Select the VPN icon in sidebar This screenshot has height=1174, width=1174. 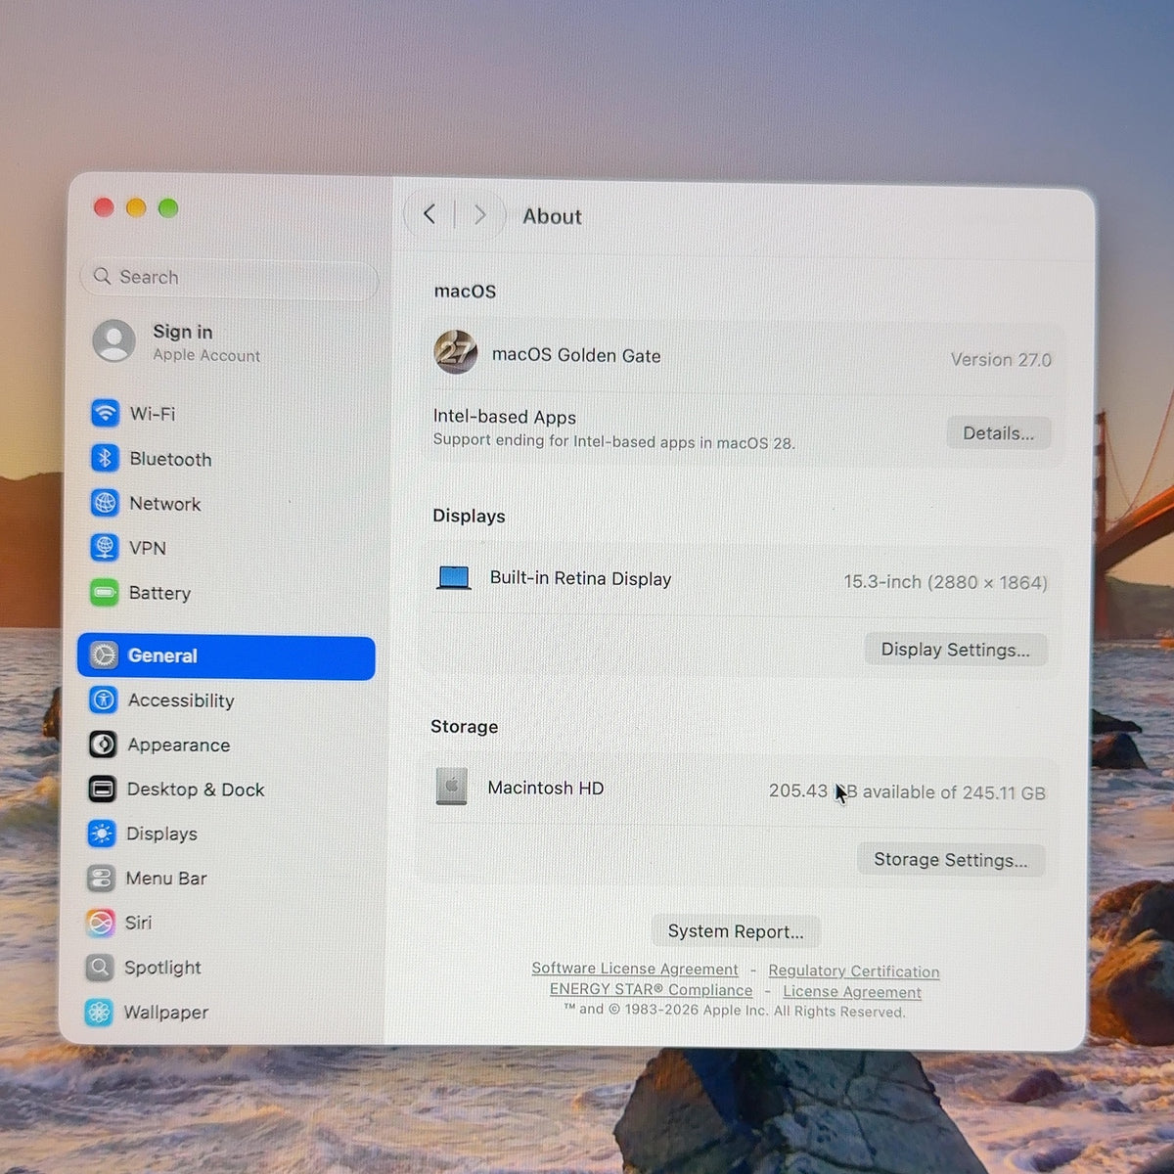pos(105,547)
